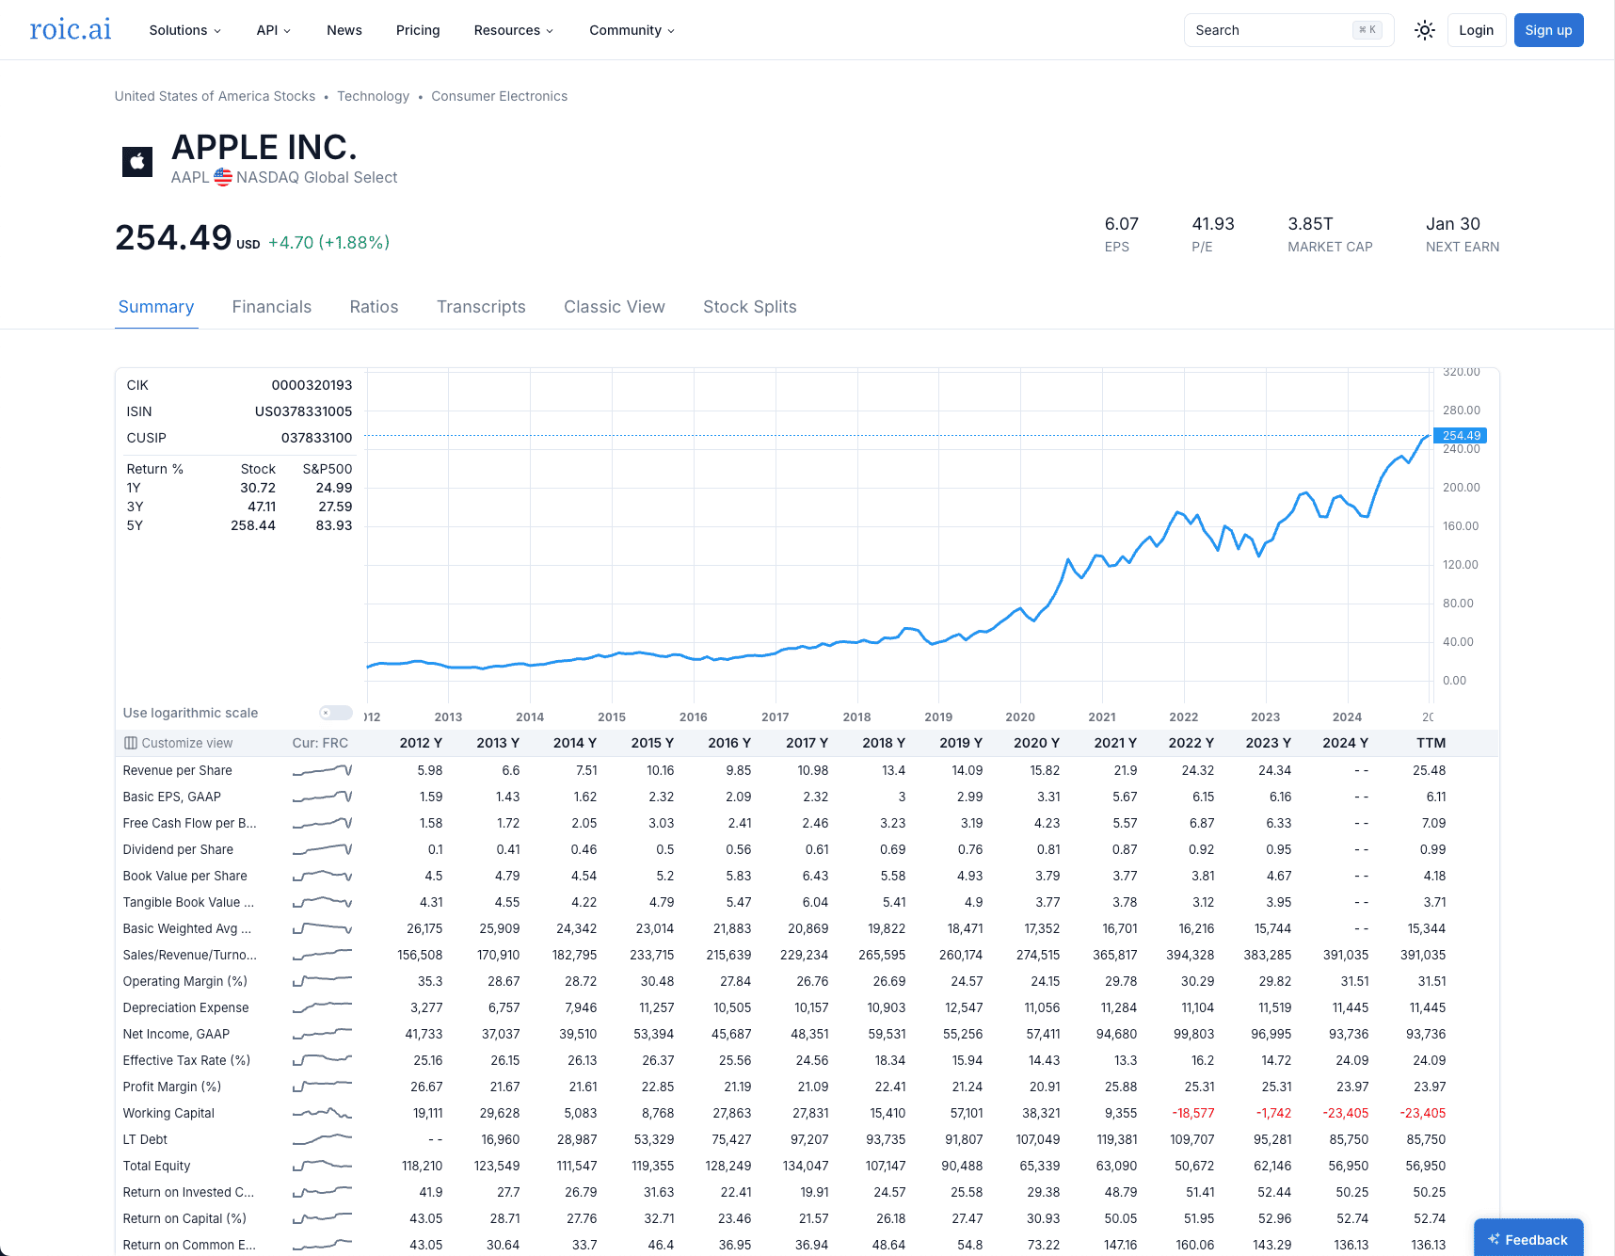Click the Apple company logo icon

[x=137, y=161]
